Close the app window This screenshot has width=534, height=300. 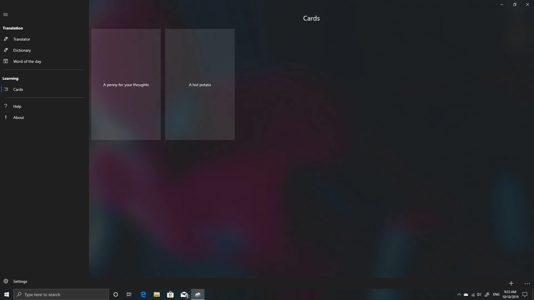pos(528,4)
